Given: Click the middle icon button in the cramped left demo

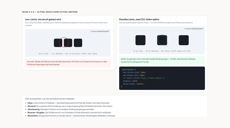Looking at the screenshot, I should click(x=68, y=43).
